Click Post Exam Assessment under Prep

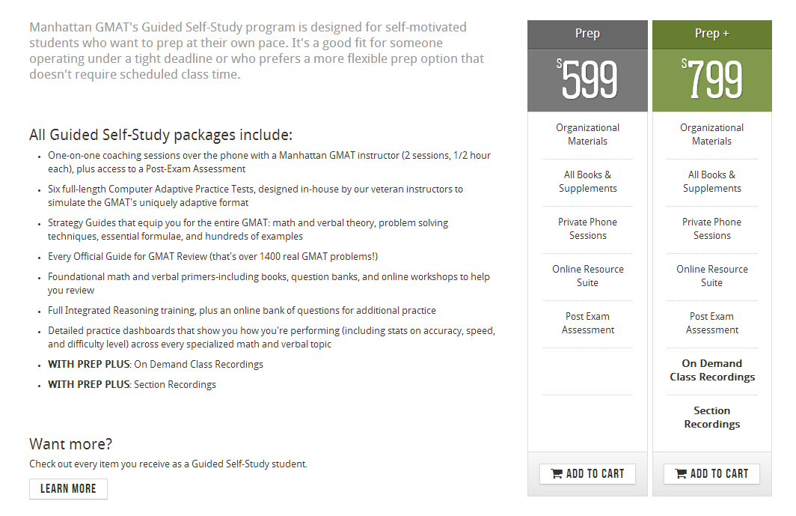click(587, 323)
